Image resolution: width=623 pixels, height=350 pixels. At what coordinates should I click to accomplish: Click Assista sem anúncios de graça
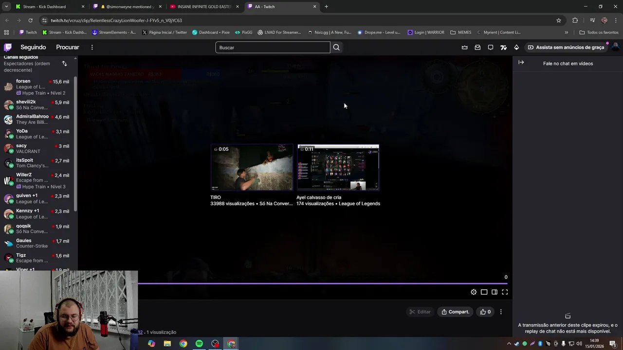tap(566, 47)
